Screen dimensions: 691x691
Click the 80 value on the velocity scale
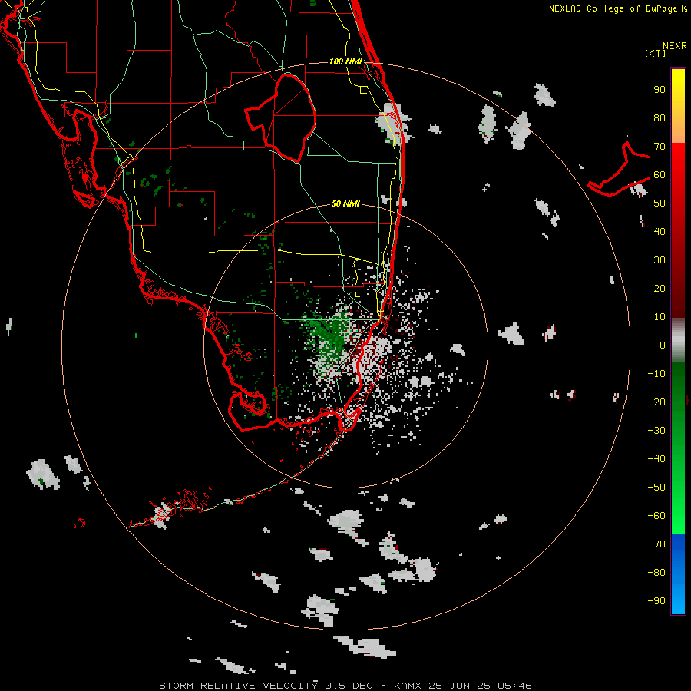(660, 117)
